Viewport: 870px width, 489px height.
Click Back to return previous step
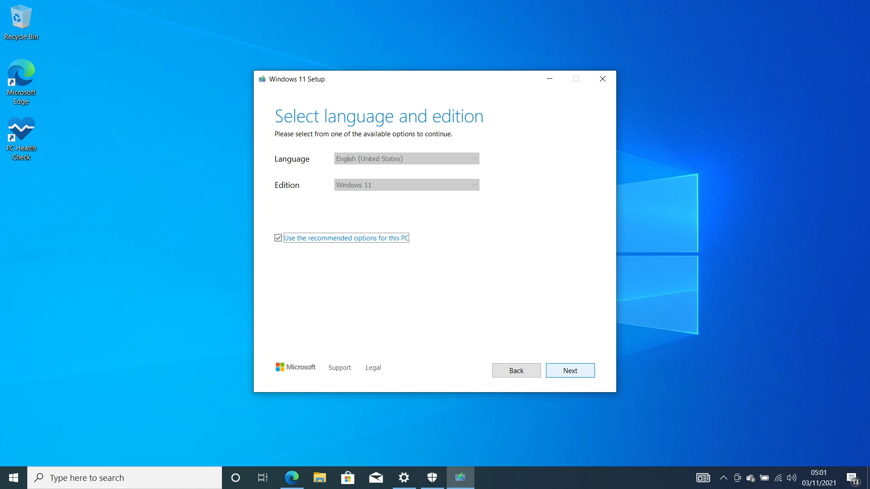coord(516,370)
